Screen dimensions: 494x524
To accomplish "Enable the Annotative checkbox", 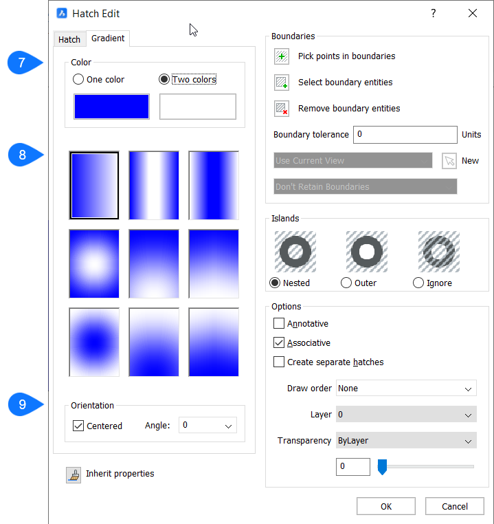I will click(279, 324).
